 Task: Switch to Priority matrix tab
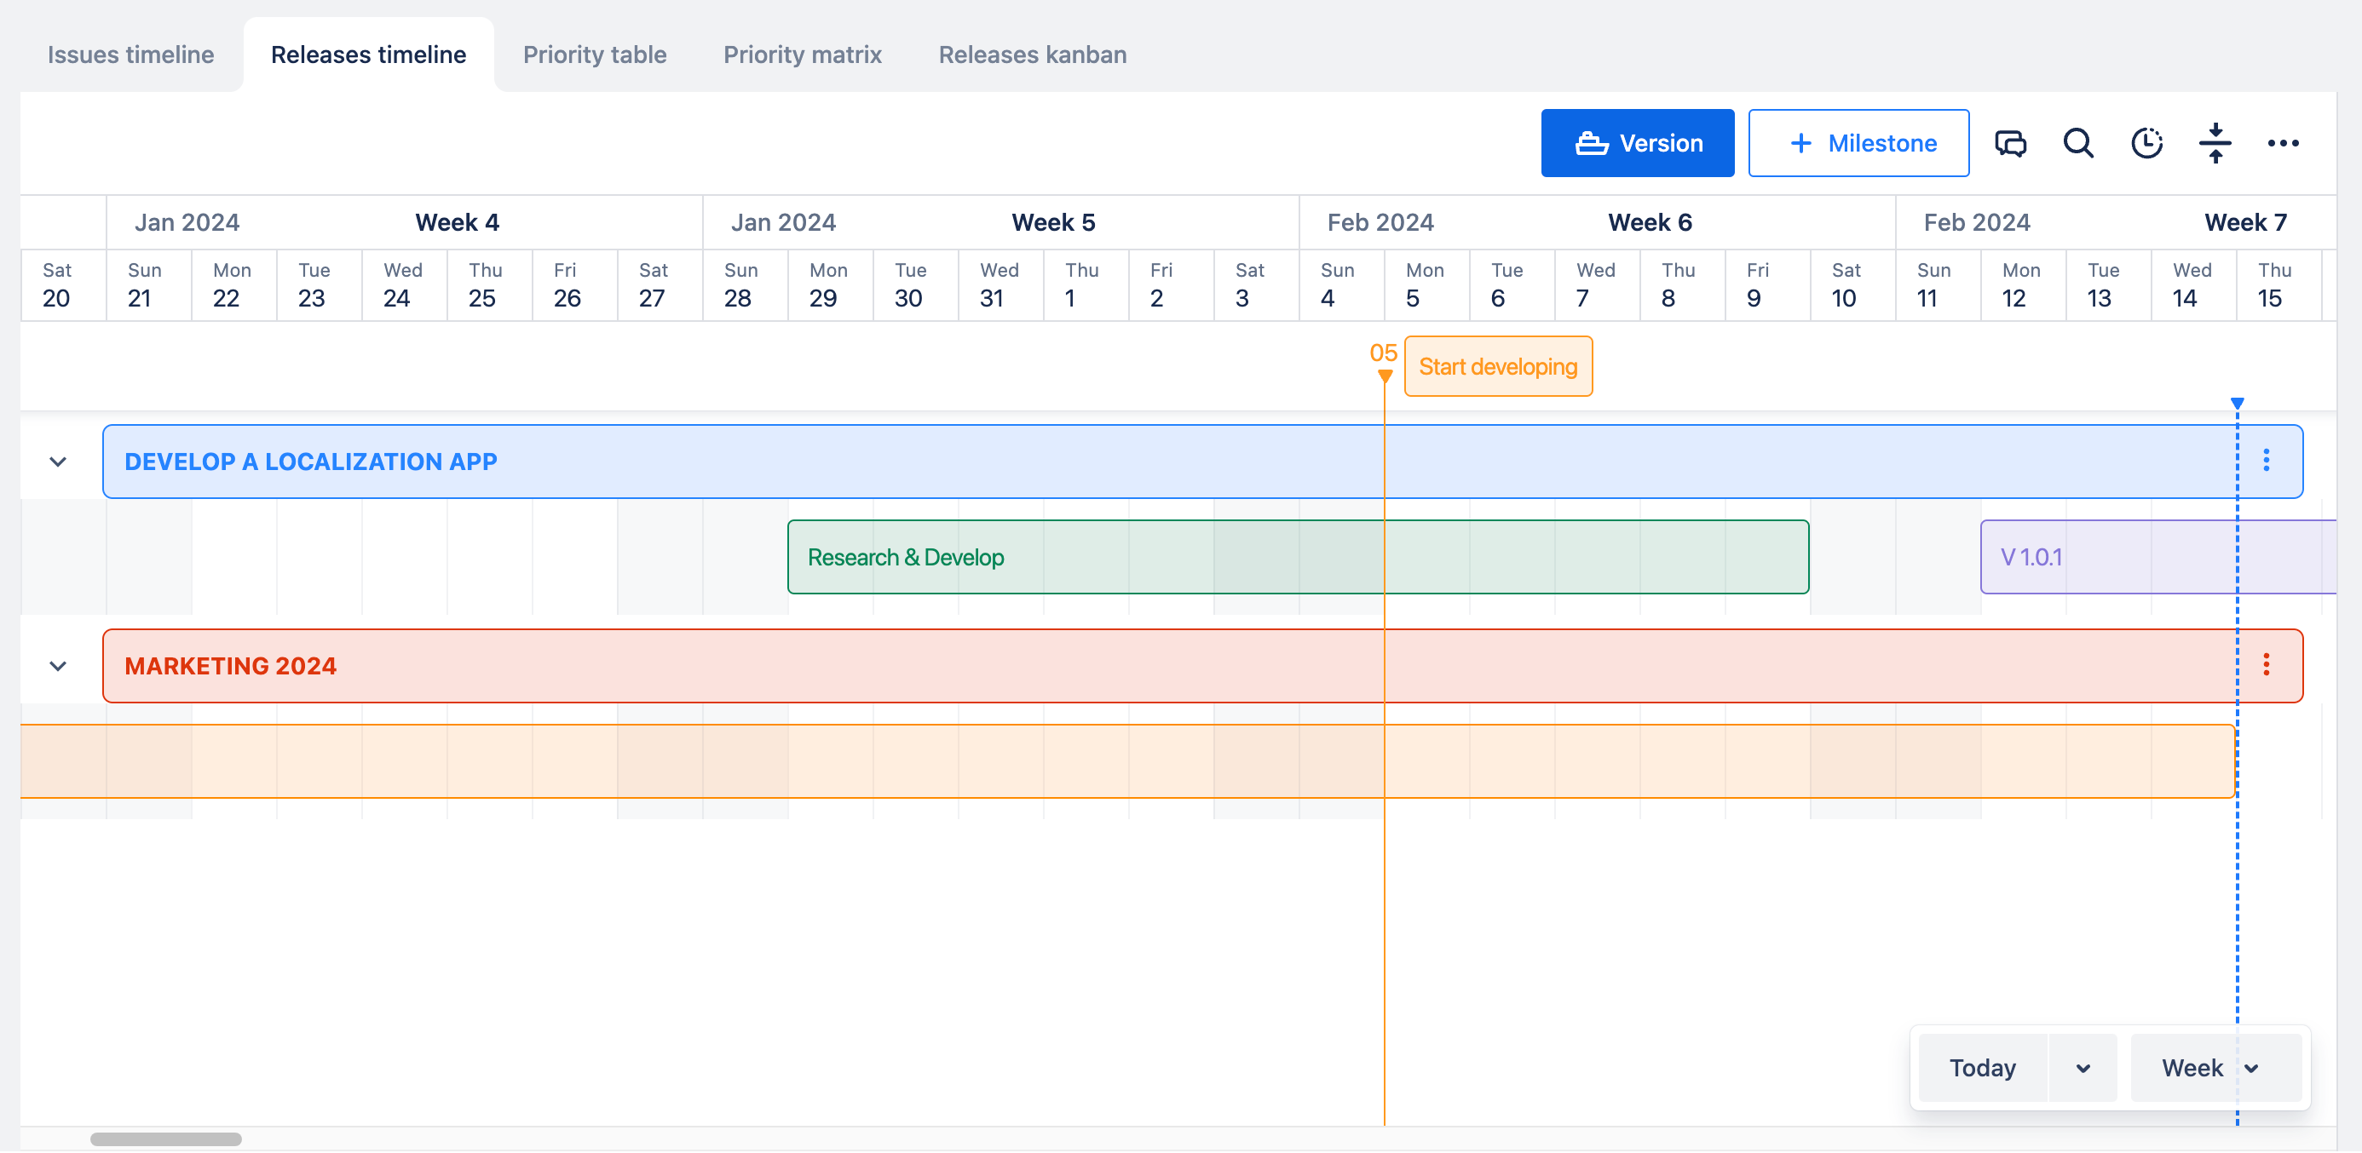801,55
